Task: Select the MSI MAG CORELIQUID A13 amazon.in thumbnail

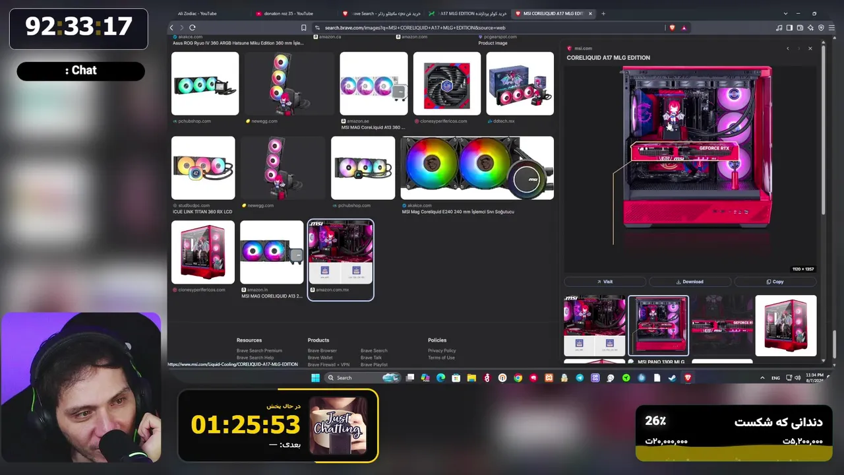Action: (x=272, y=253)
